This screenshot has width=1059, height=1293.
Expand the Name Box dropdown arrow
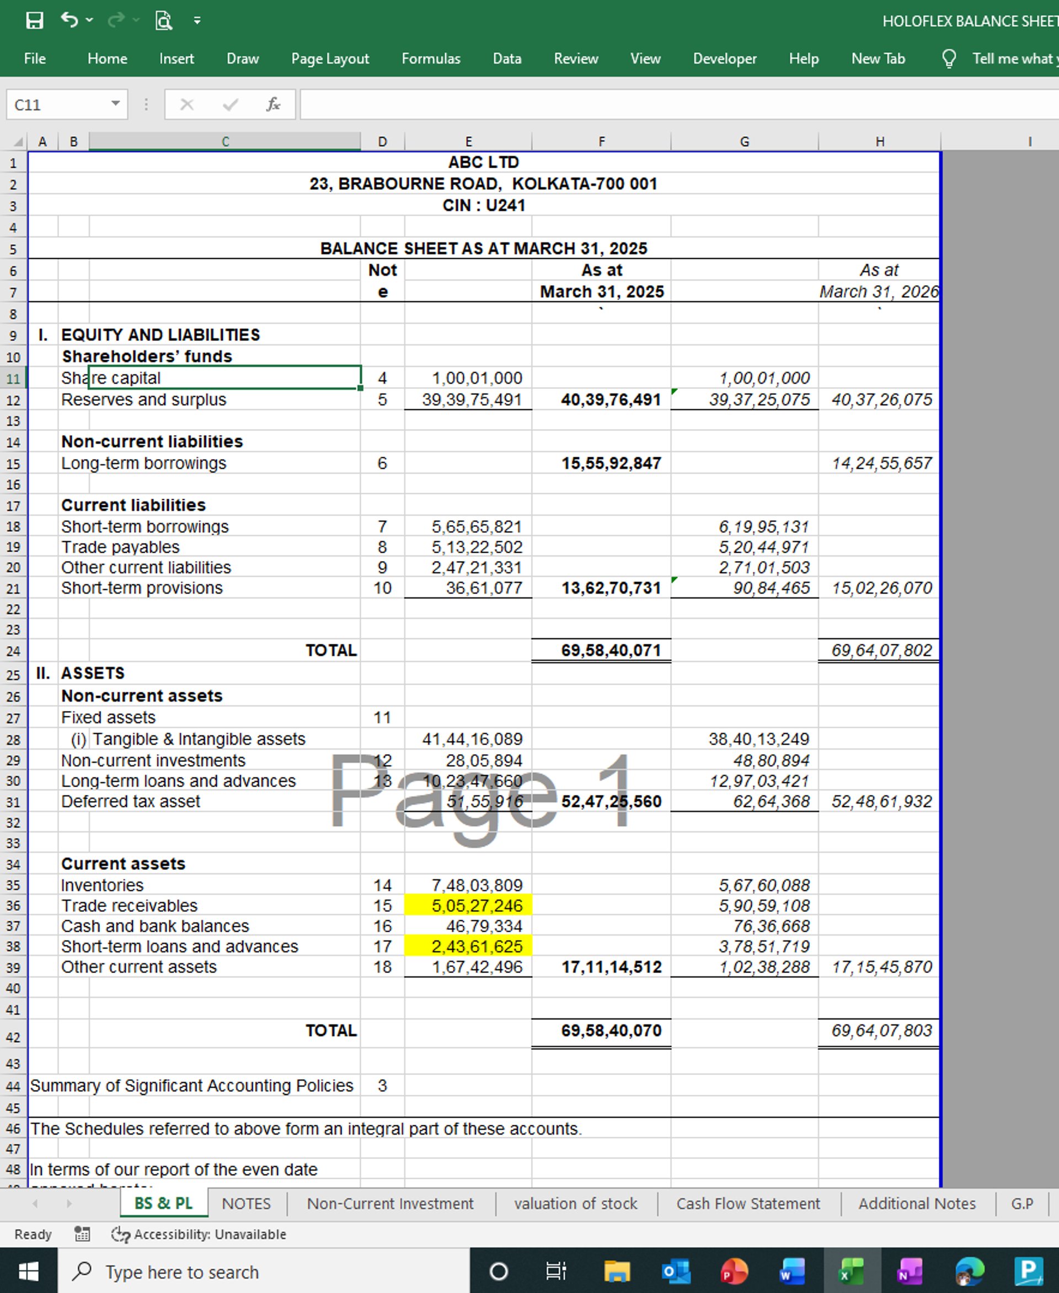[x=115, y=104]
